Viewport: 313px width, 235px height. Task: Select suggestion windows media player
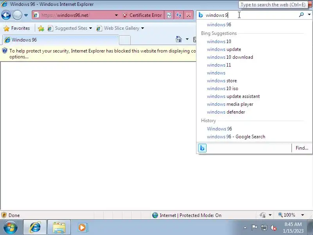click(x=254, y=104)
